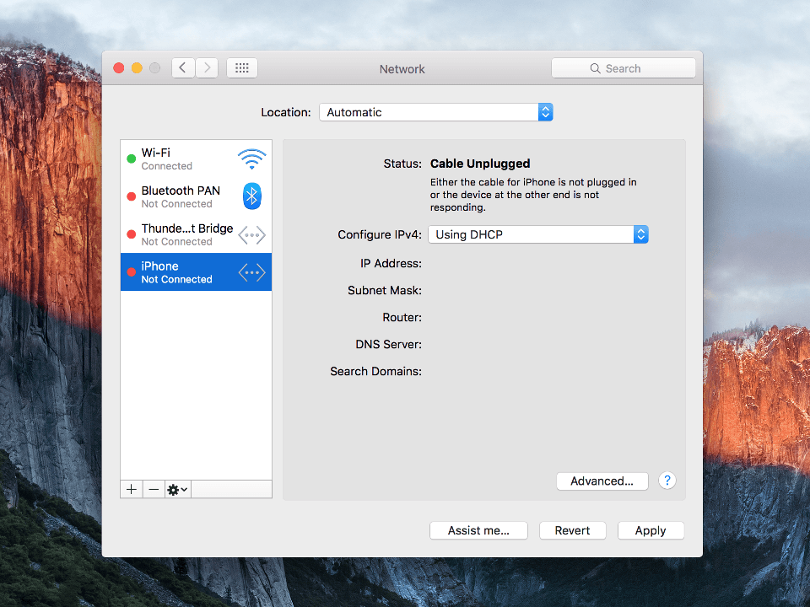
Task: Add a new network service with plus icon
Action: (x=131, y=489)
